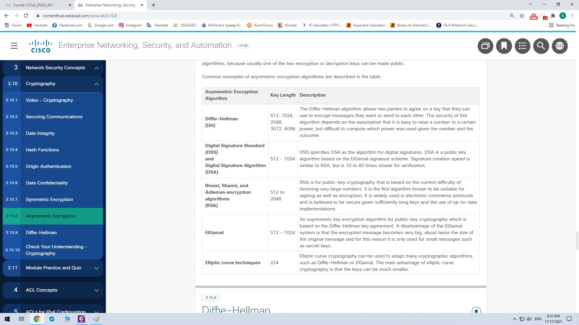This screenshot has height=325, width=579.
Task: Click the window-layout icon in the header
Action: [485, 46]
